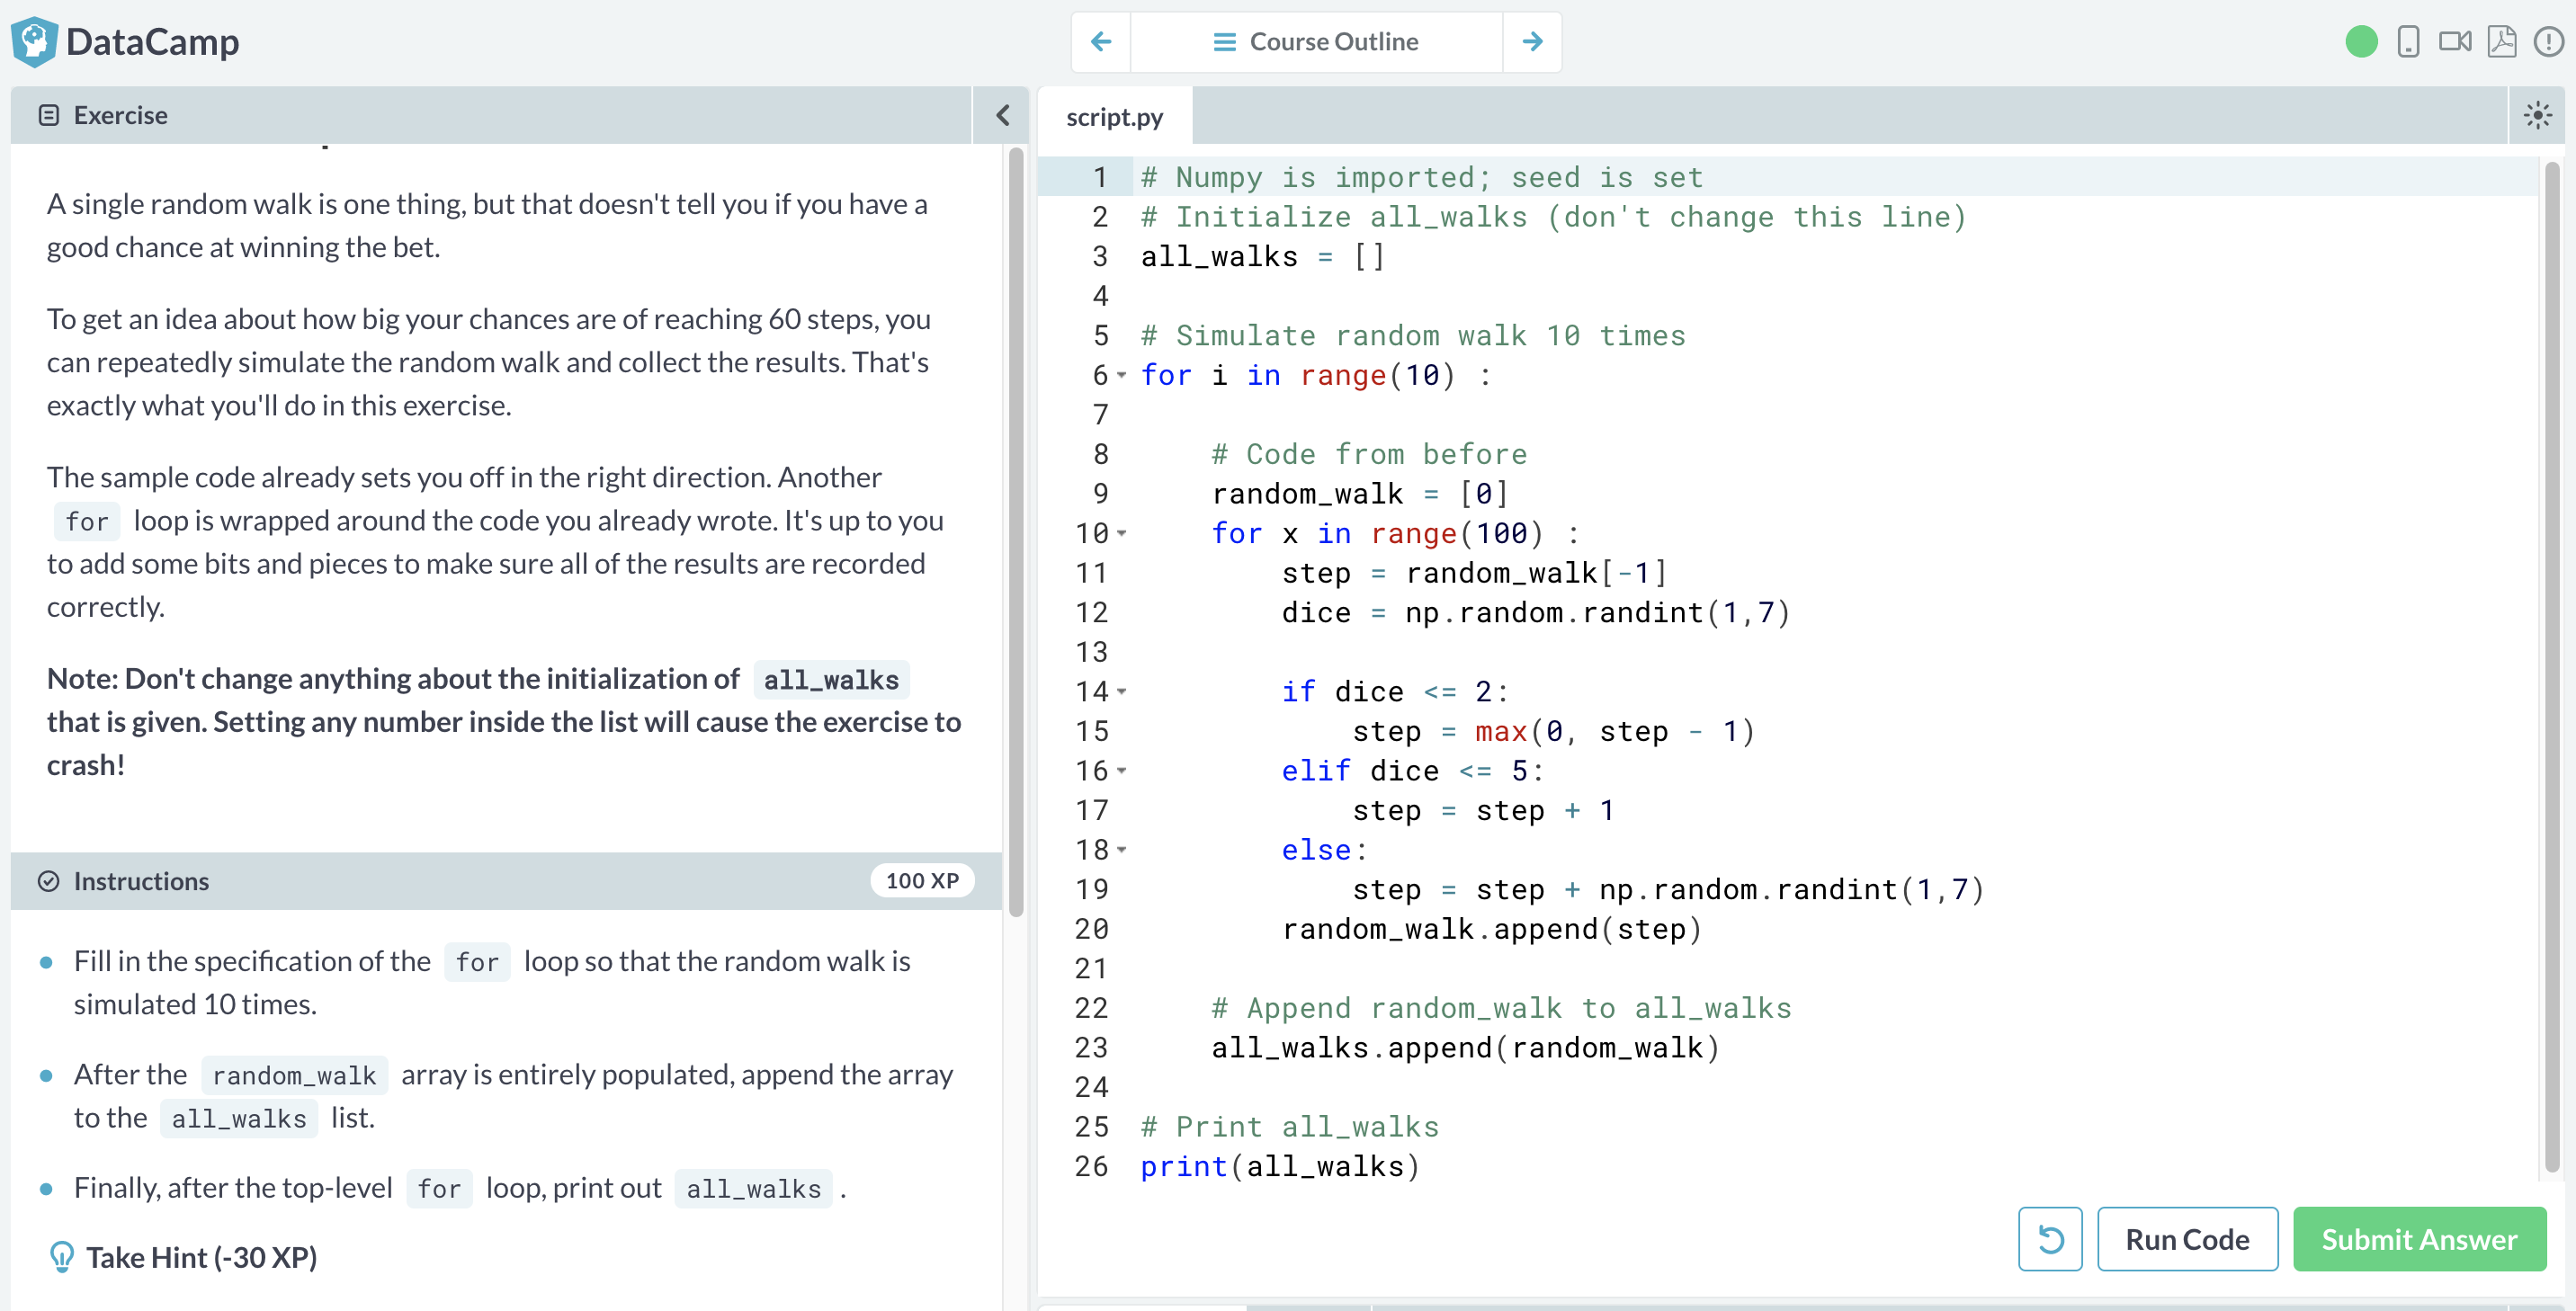Click the green connection status indicator
Screen dimensions: 2576x1311
[x=2361, y=42]
